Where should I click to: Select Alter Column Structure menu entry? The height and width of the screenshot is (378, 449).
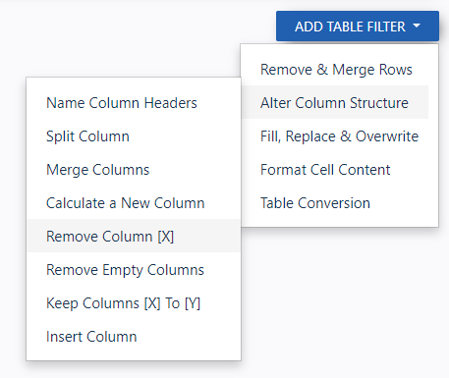335,103
